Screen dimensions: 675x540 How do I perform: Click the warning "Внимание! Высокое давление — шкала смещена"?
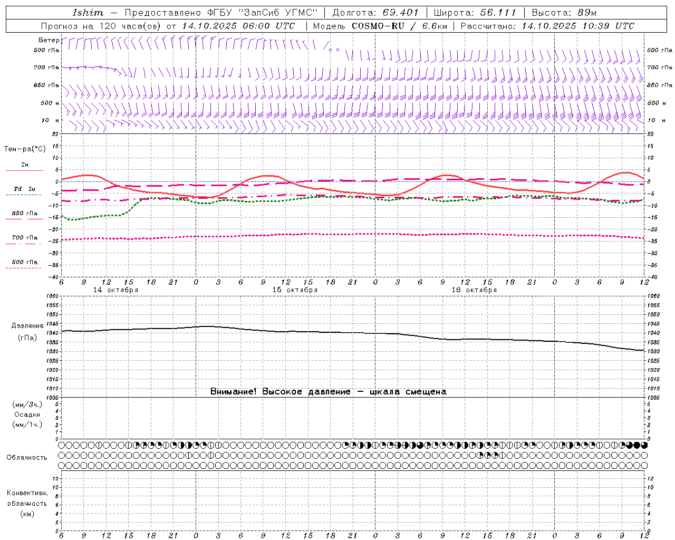(328, 391)
